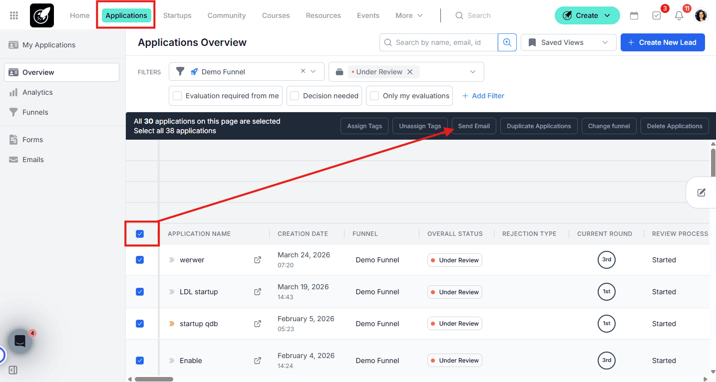Uncheck the LDL startup row checkbox

pyautogui.click(x=140, y=292)
